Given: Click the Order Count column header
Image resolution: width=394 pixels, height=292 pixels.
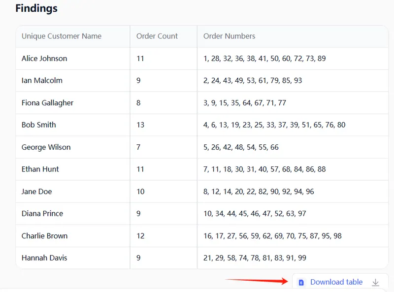Looking at the screenshot, I should (x=157, y=36).
